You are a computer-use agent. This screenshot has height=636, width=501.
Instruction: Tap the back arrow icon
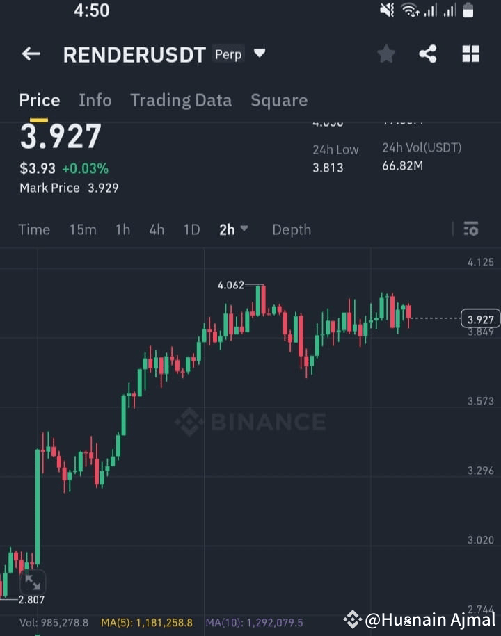(x=31, y=54)
